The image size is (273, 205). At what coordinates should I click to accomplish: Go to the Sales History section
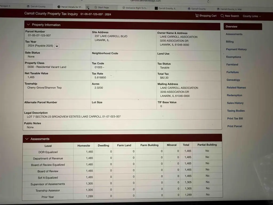click(x=235, y=103)
